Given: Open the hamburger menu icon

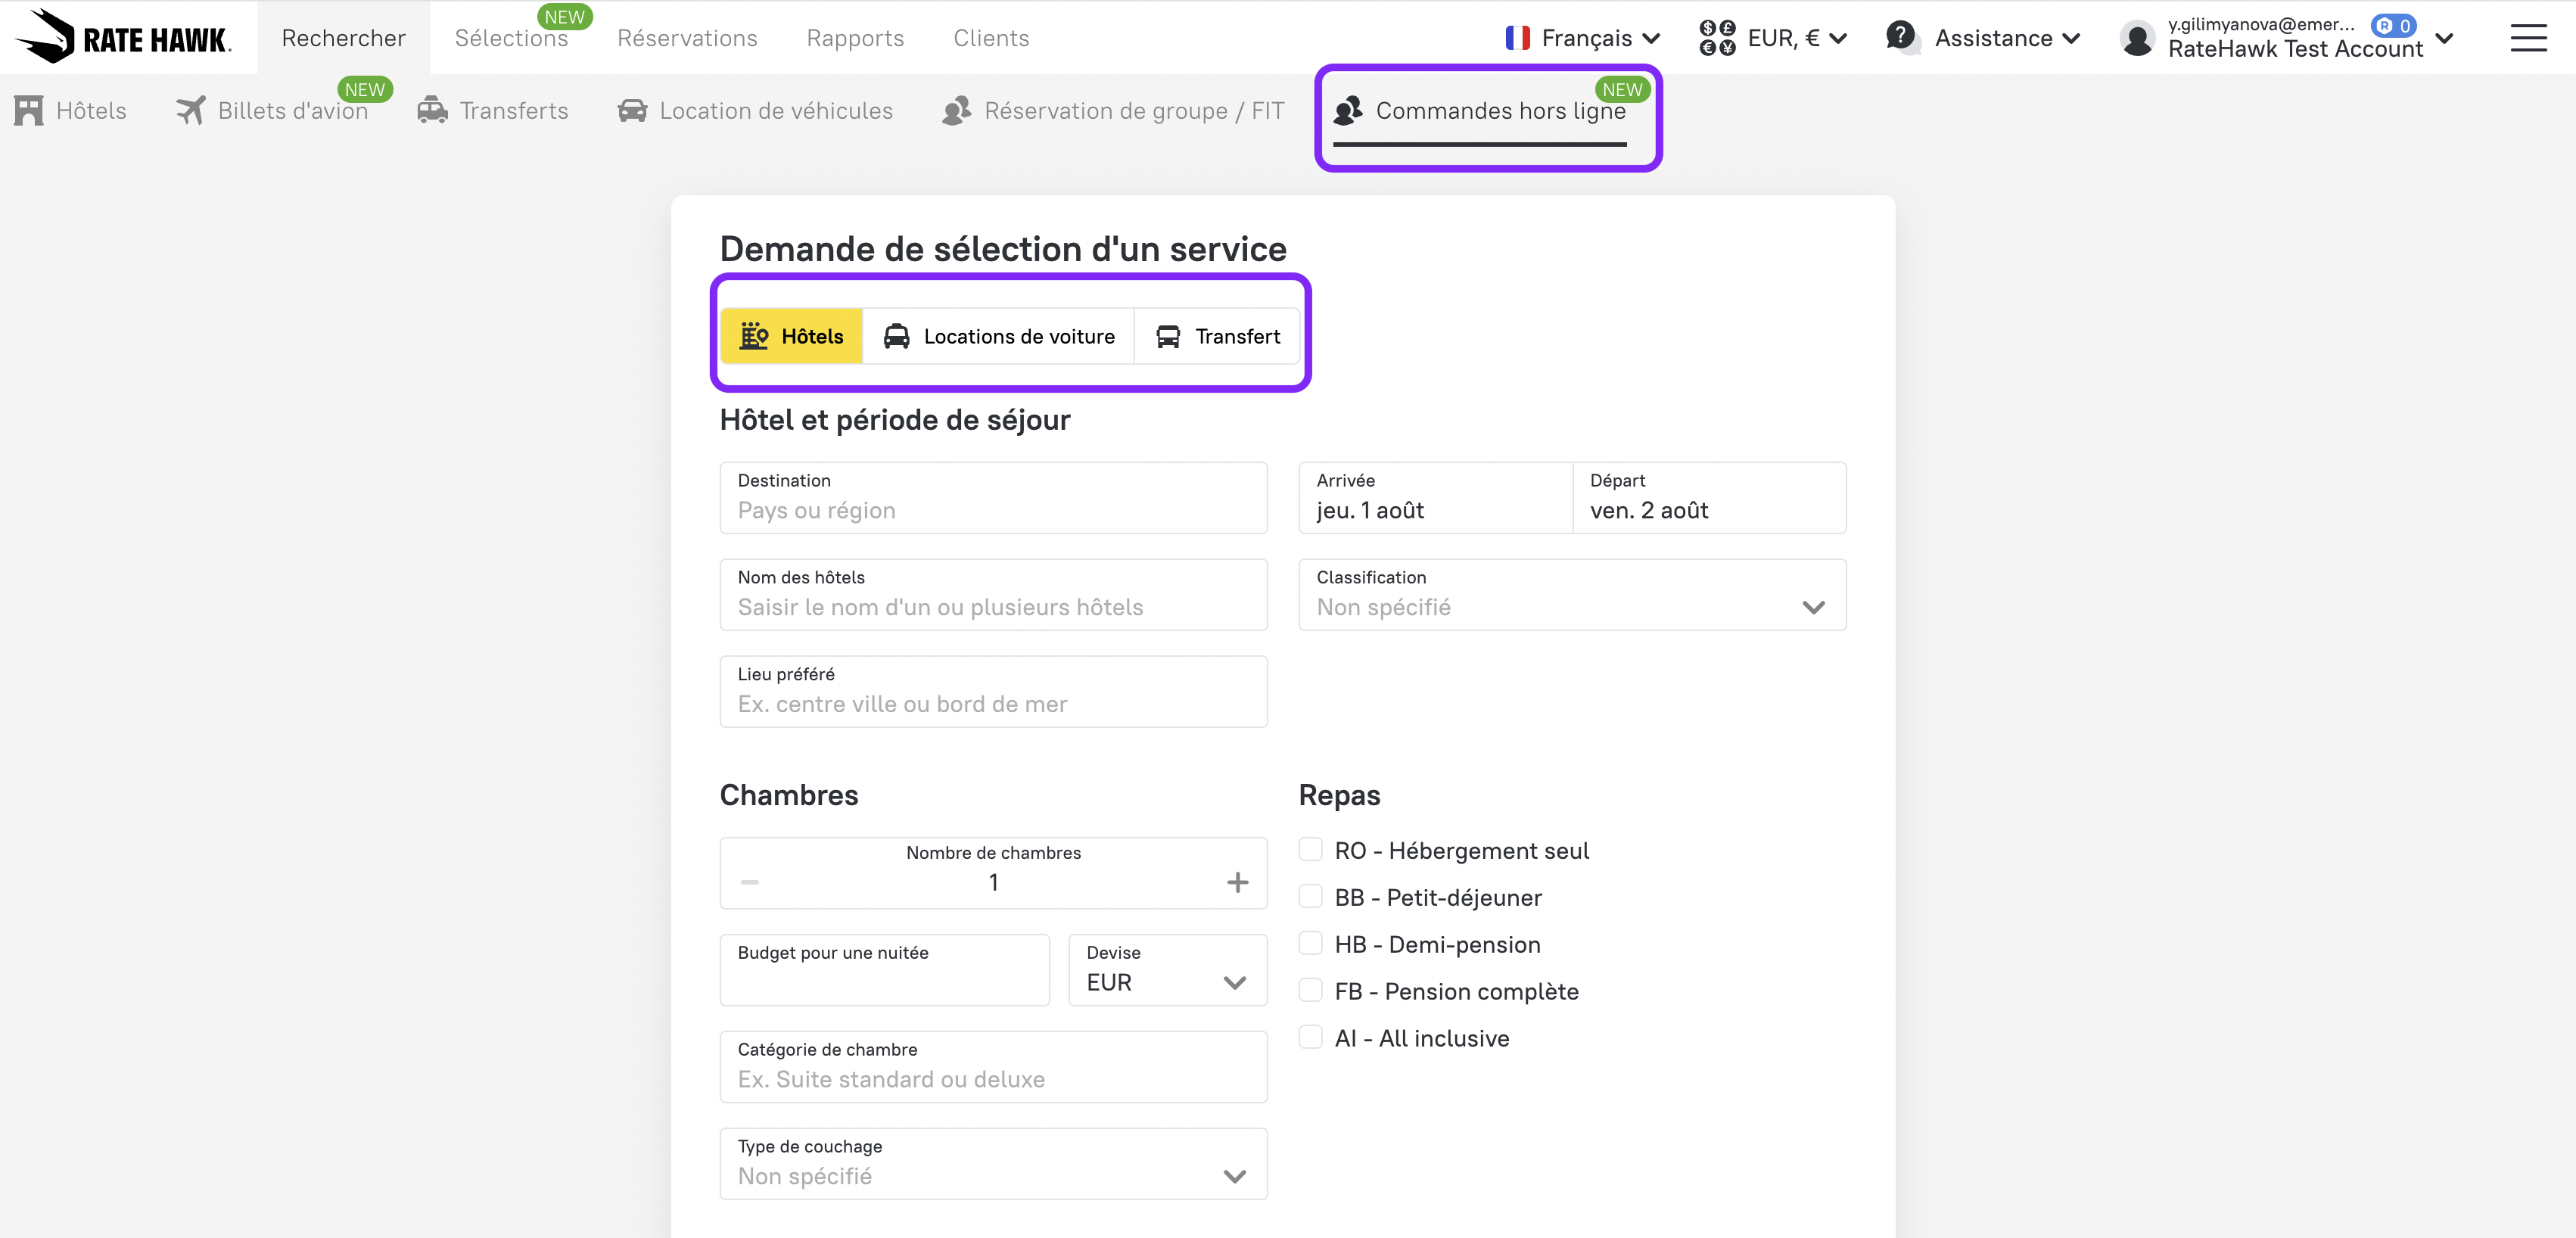Looking at the screenshot, I should (2528, 38).
